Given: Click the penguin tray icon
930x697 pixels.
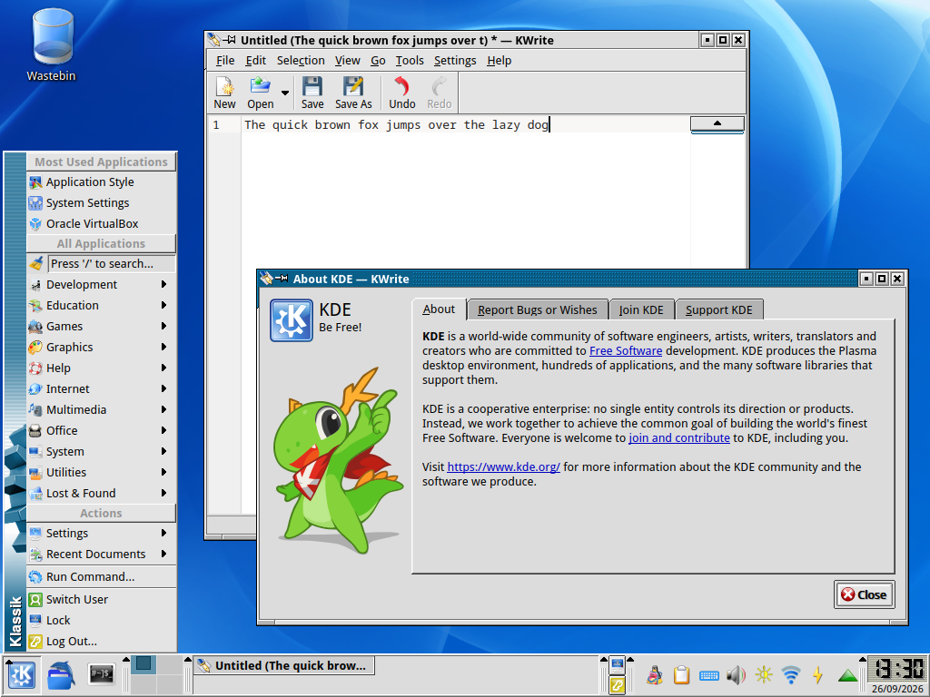Looking at the screenshot, I should [655, 674].
